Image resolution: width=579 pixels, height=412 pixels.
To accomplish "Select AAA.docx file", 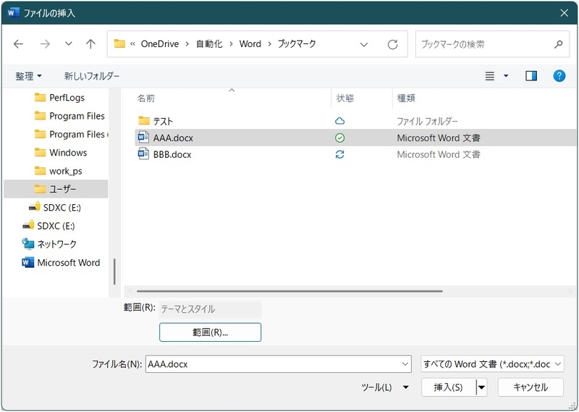I will pyautogui.click(x=355, y=138).
